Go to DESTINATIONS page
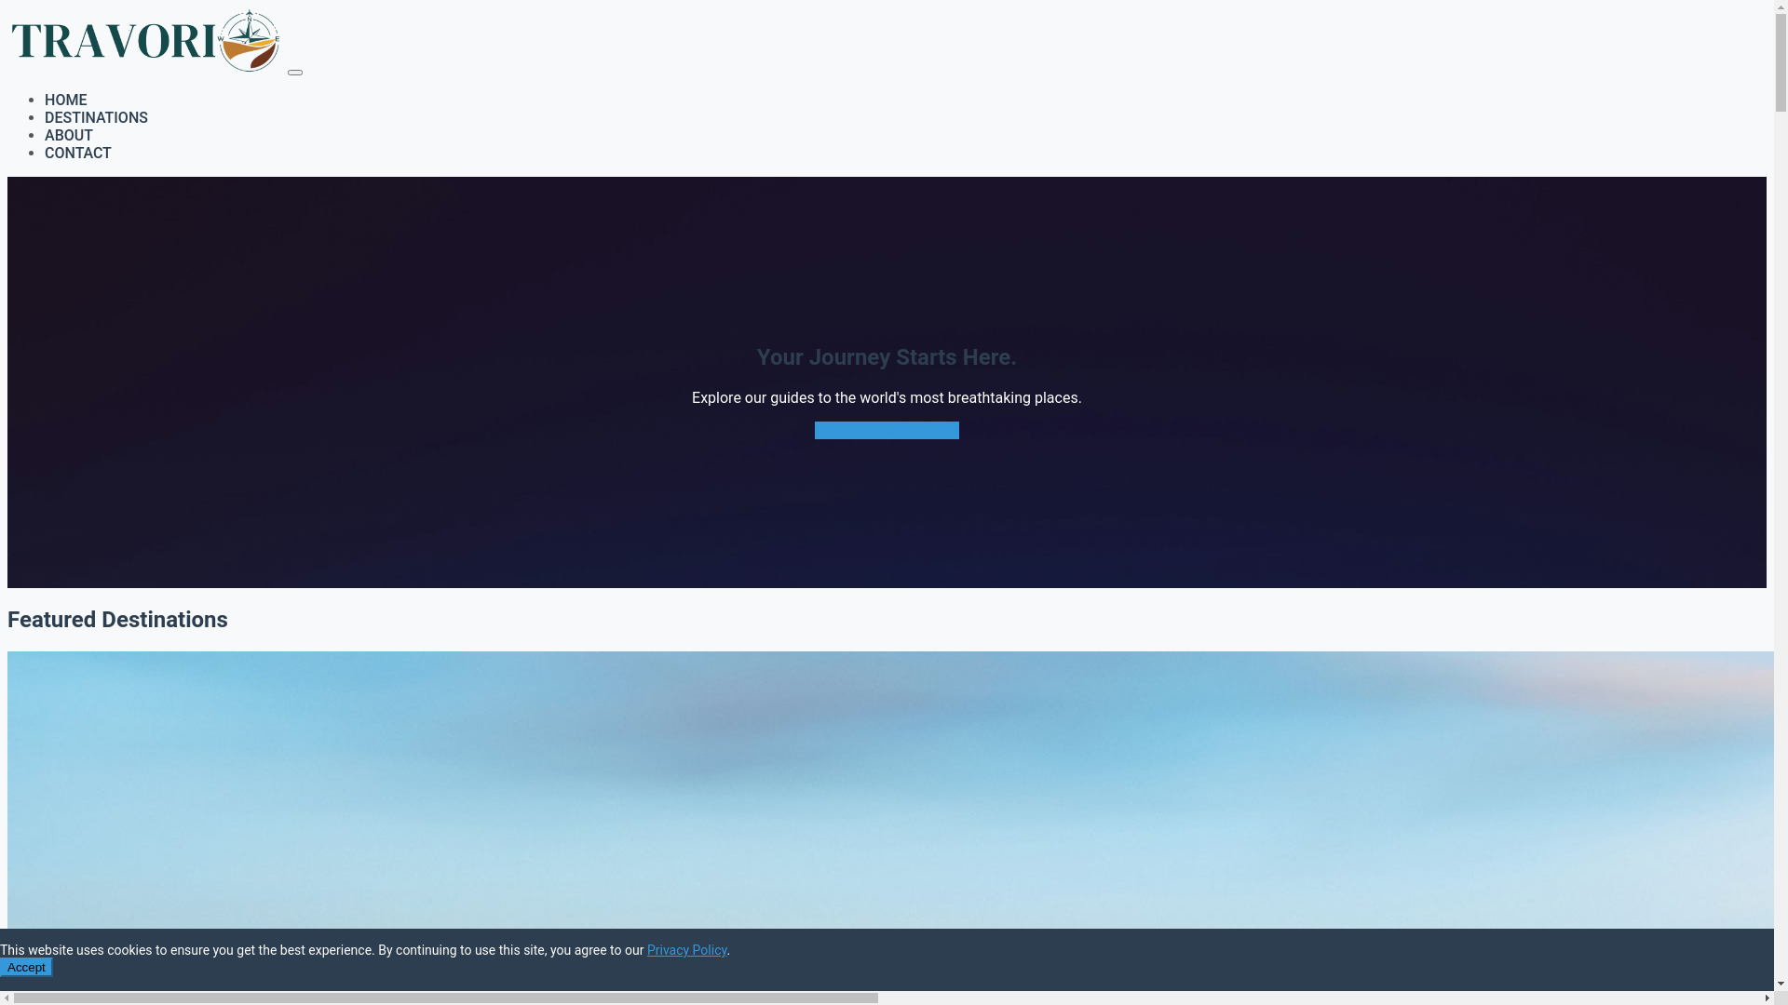Viewport: 1788px width, 1005px height. pyautogui.click(x=96, y=117)
